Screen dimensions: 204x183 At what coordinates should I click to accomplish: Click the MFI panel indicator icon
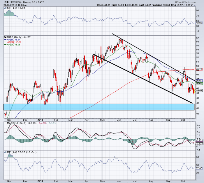pyautogui.click(x=5, y=152)
